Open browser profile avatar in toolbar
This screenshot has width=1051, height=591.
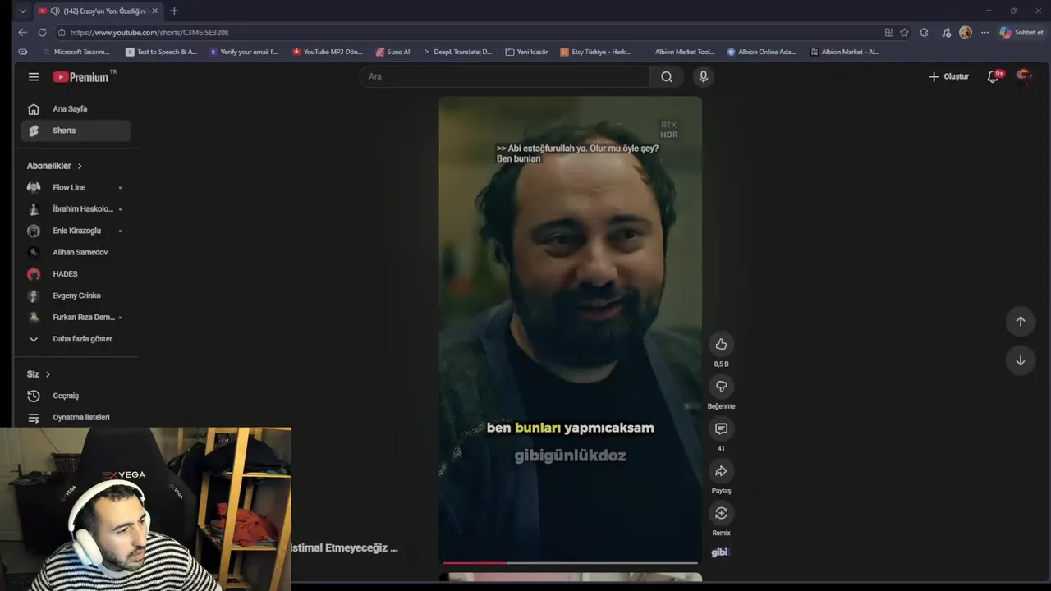pyautogui.click(x=966, y=32)
